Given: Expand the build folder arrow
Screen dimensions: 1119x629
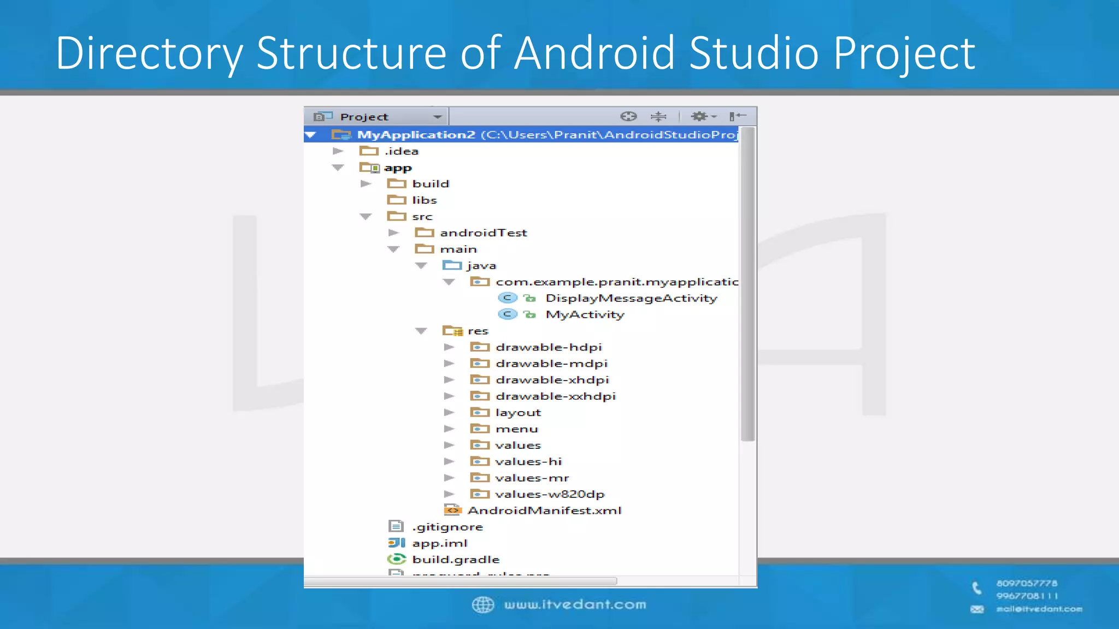Looking at the screenshot, I should [x=366, y=183].
